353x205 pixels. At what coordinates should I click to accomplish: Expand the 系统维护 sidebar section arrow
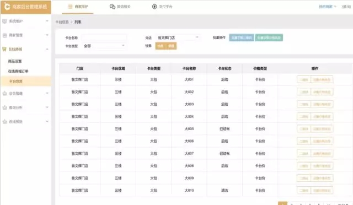click(47, 21)
